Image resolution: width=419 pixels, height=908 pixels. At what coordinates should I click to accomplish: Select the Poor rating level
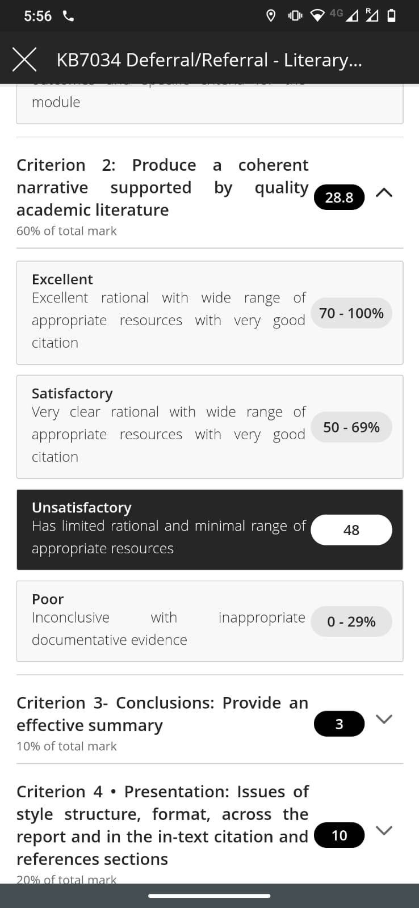[x=209, y=621]
